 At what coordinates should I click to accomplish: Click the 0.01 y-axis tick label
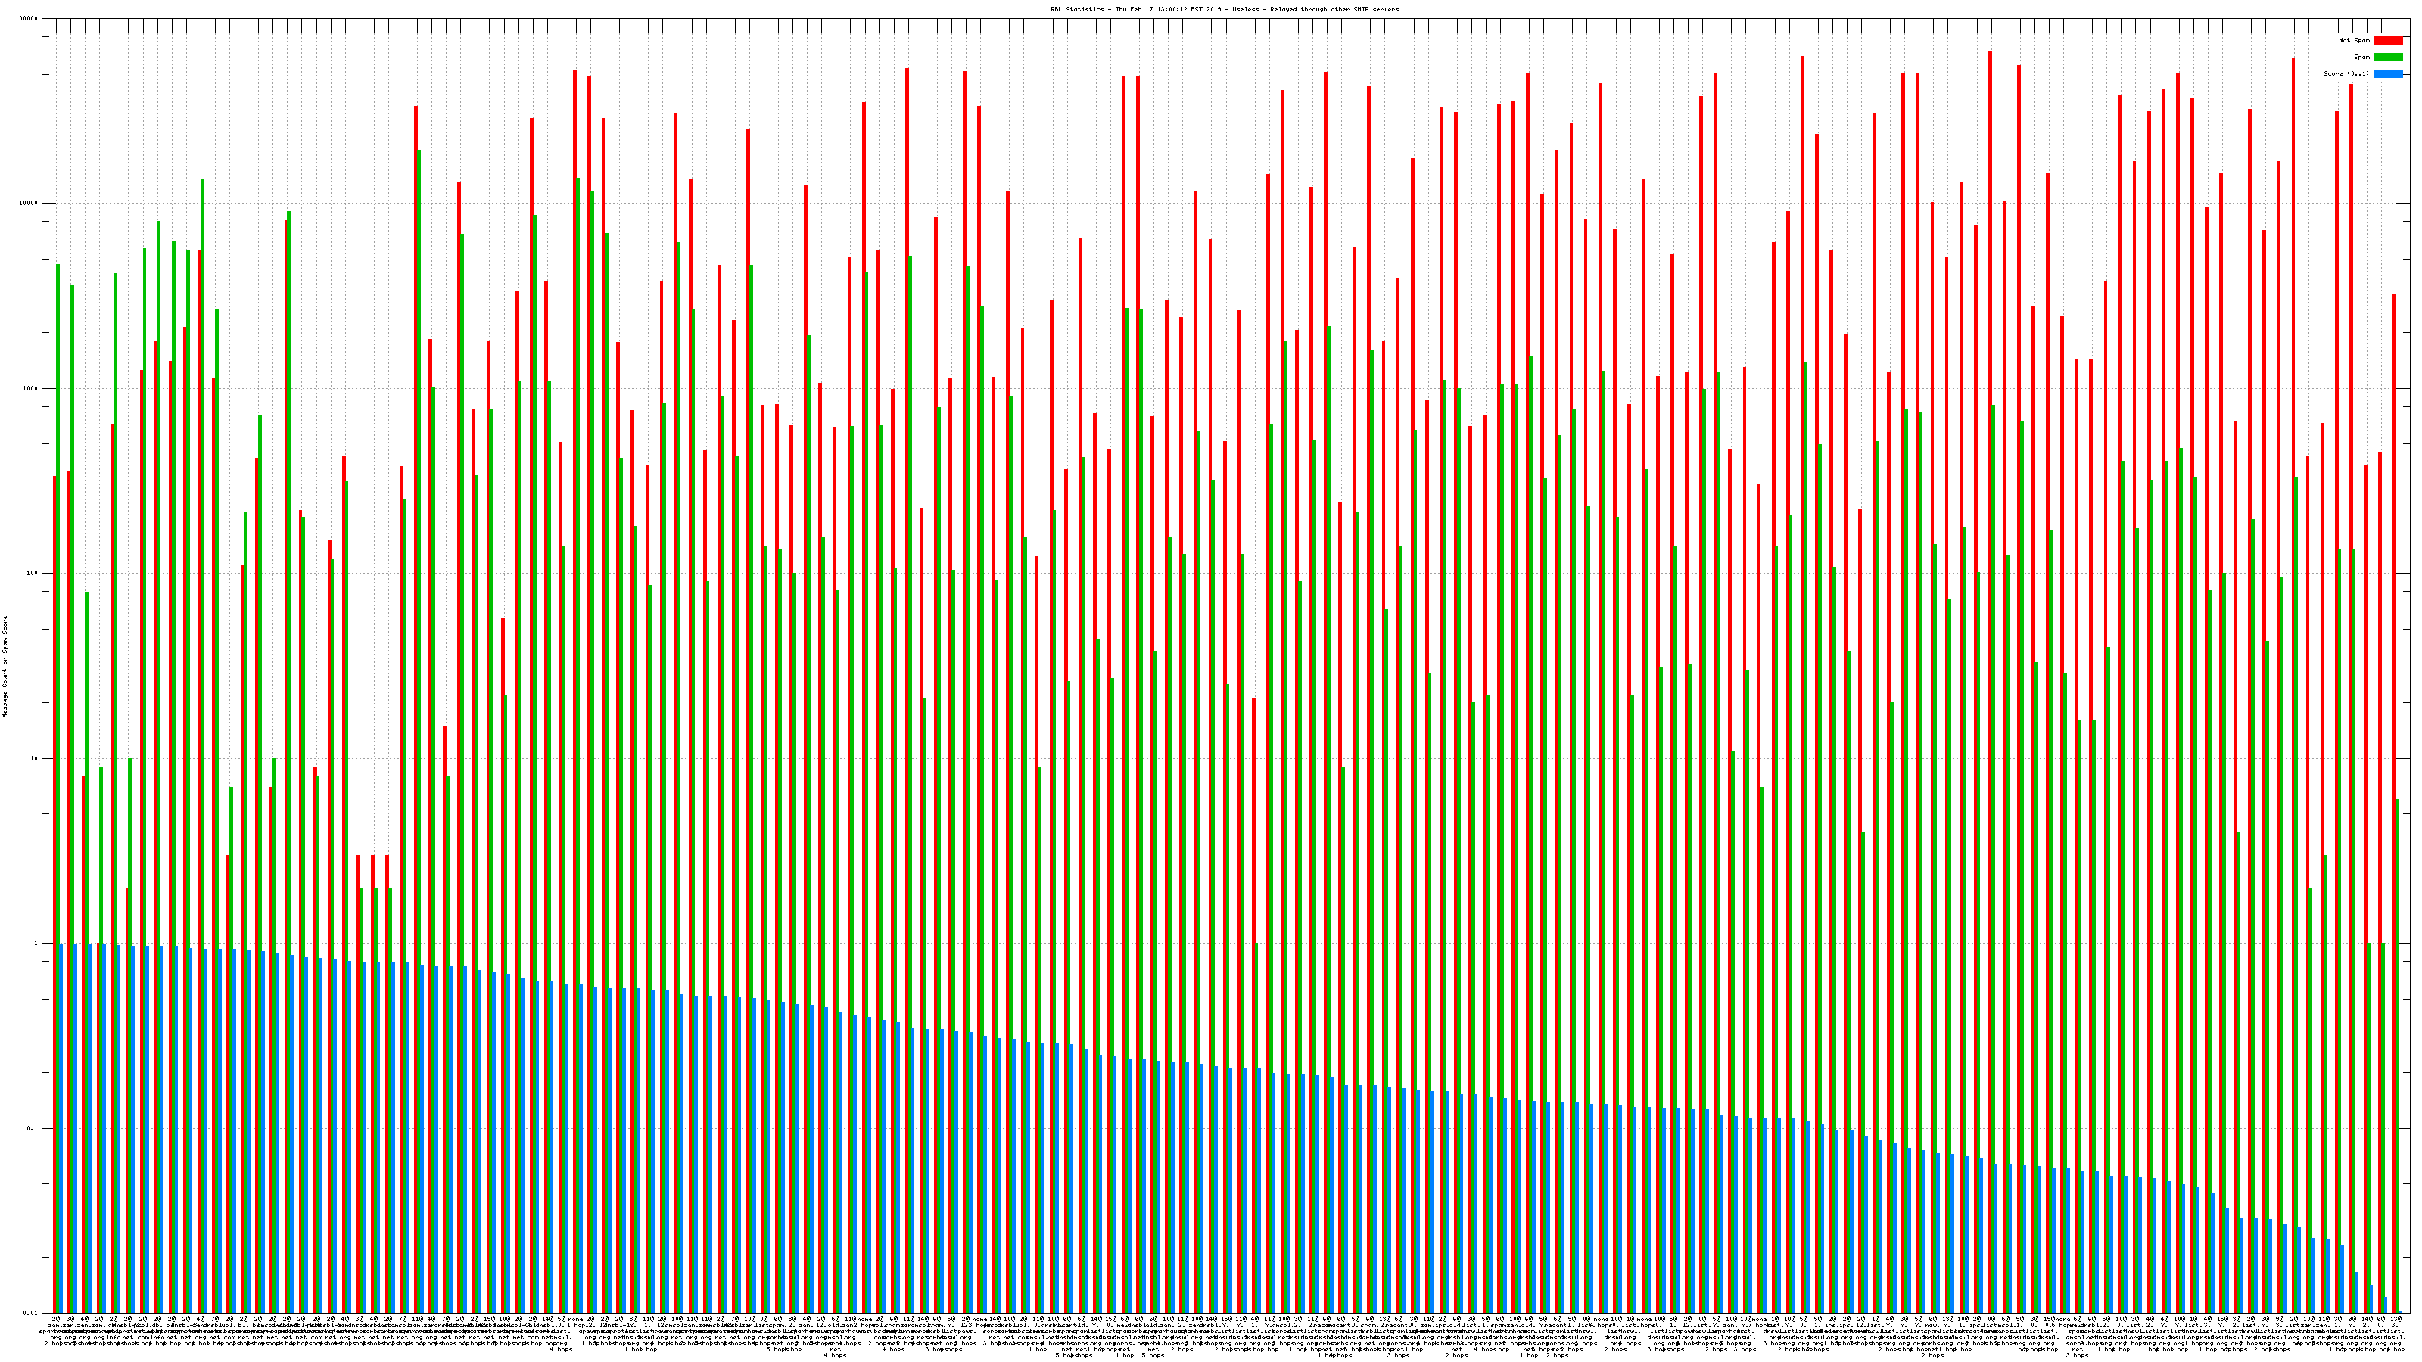click(31, 1313)
